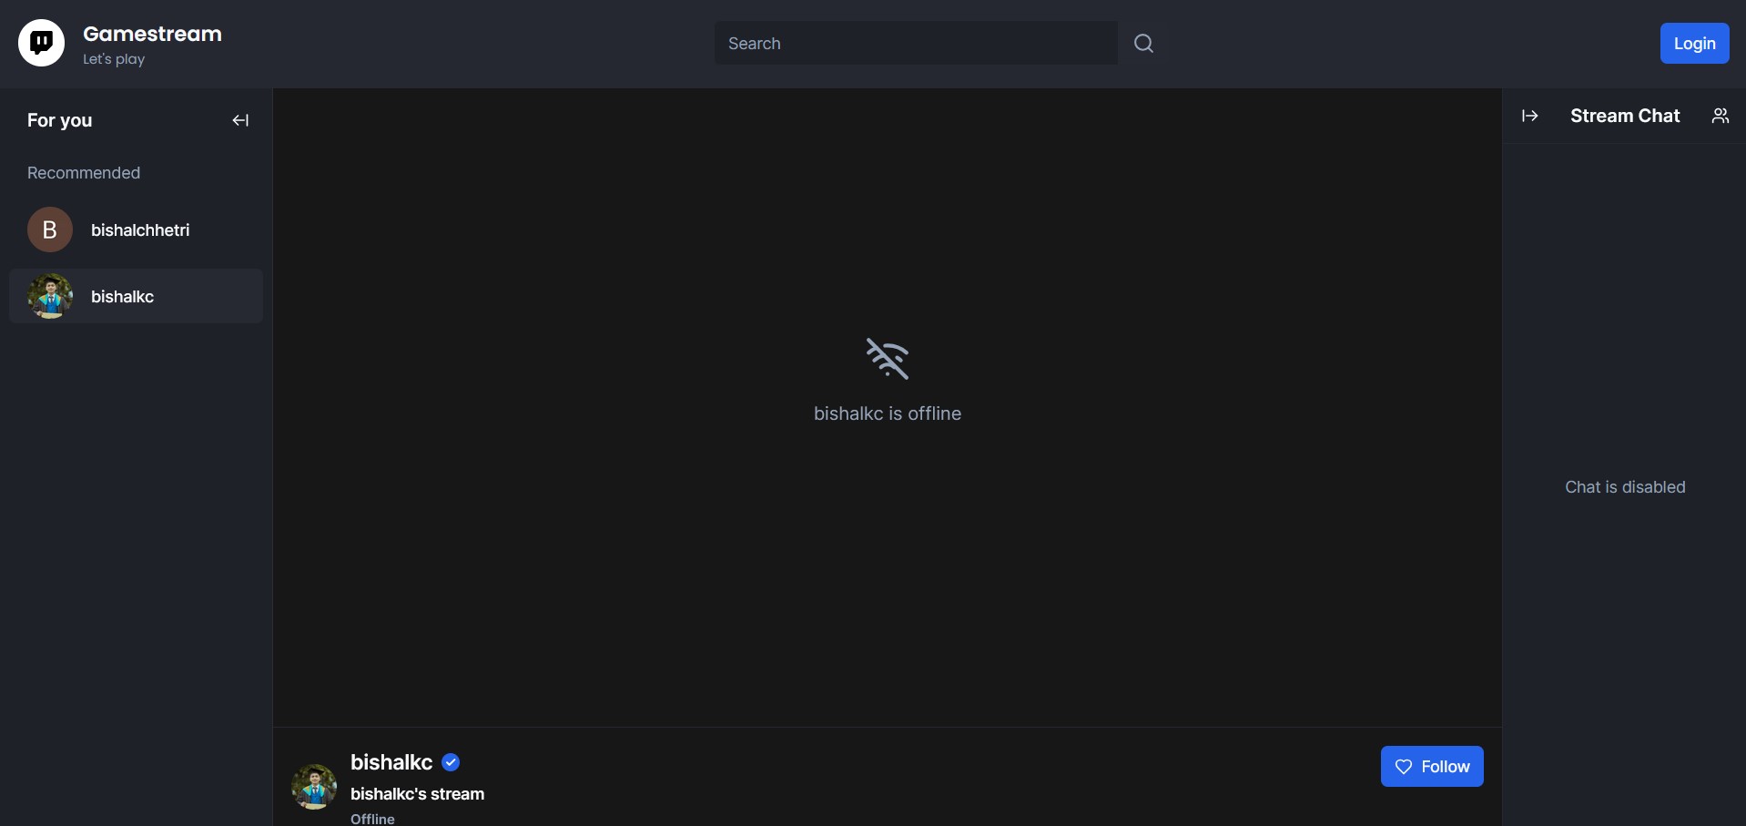This screenshot has height=826, width=1746.
Task: Collapse the For you sidebar
Action: (240, 120)
